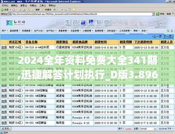Click inside the address URL field
The height and width of the screenshot is (134, 175).
tap(82, 14)
